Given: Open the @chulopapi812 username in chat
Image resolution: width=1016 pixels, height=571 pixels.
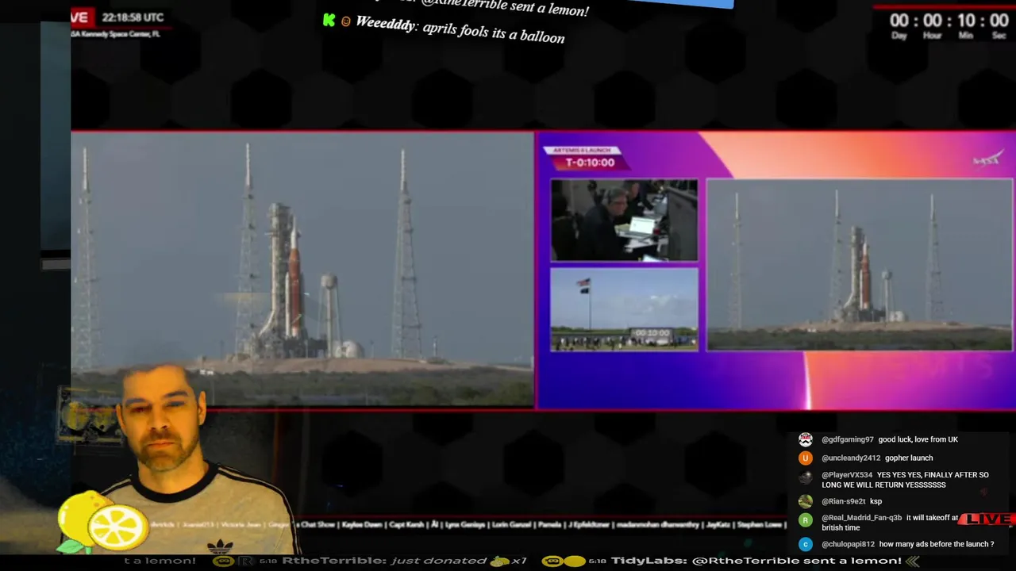Looking at the screenshot, I should (x=848, y=544).
